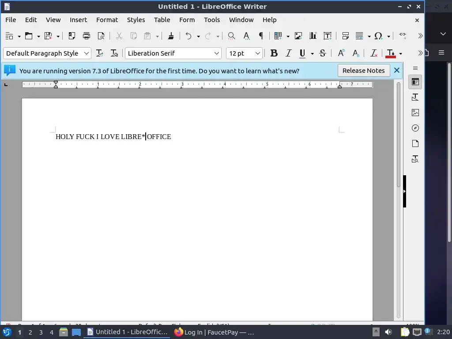The image size is (452, 339).
Task: Click the Update Selected Style icon
Action: [99, 53]
